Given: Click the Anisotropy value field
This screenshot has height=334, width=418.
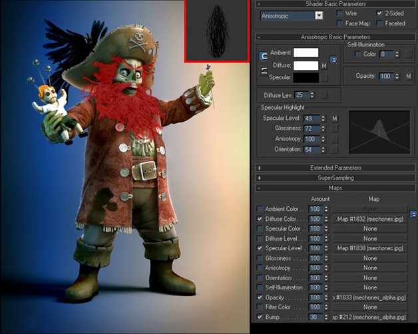Looking at the screenshot, I should click(312, 139).
